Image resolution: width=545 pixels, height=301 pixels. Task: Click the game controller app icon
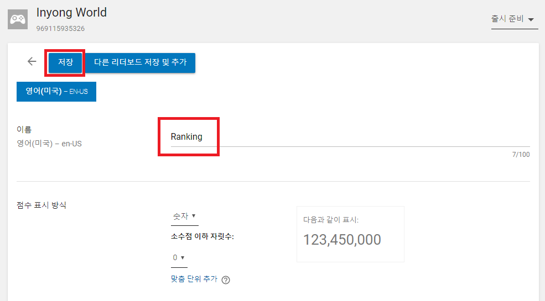click(18, 19)
